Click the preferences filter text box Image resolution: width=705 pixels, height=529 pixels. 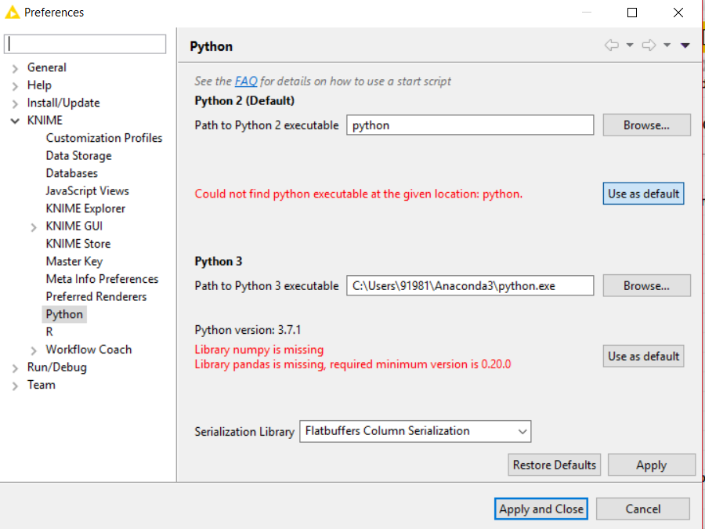tap(85, 45)
